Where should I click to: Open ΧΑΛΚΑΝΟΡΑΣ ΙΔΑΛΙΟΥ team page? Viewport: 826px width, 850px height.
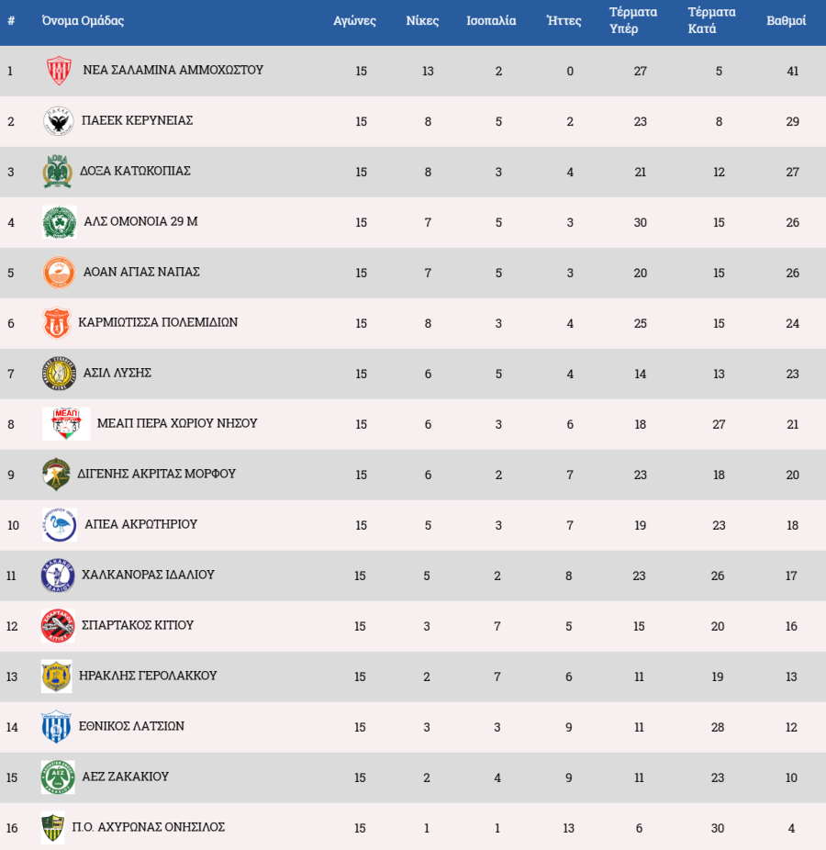click(x=148, y=575)
